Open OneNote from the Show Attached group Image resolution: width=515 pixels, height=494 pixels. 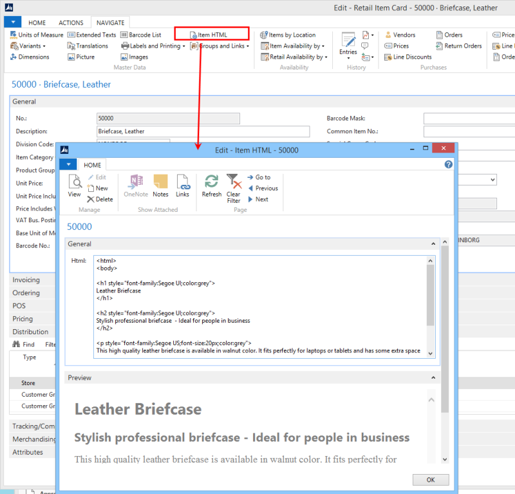[136, 187]
